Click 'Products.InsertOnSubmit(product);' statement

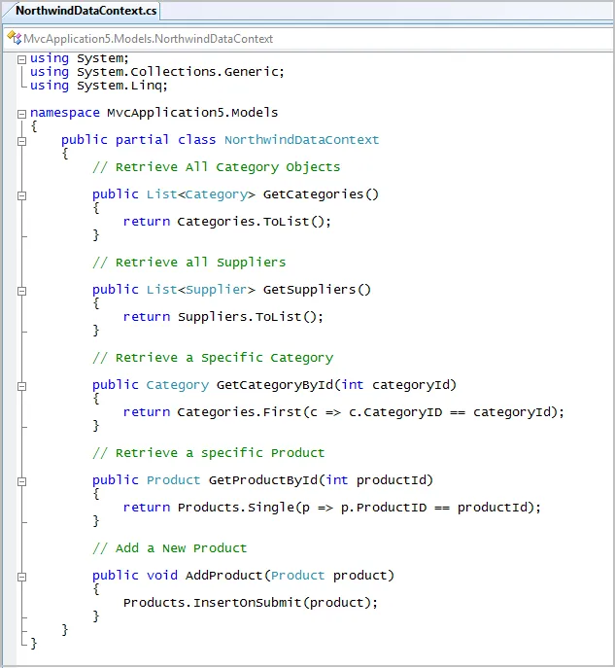251,603
